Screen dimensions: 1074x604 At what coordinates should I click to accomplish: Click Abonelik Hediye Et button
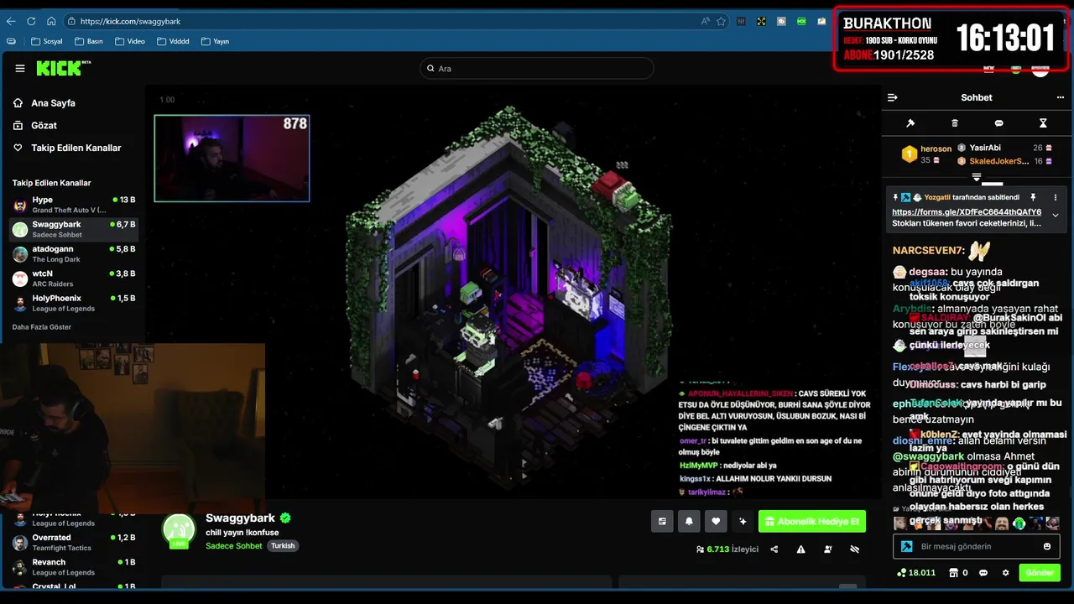tap(812, 521)
